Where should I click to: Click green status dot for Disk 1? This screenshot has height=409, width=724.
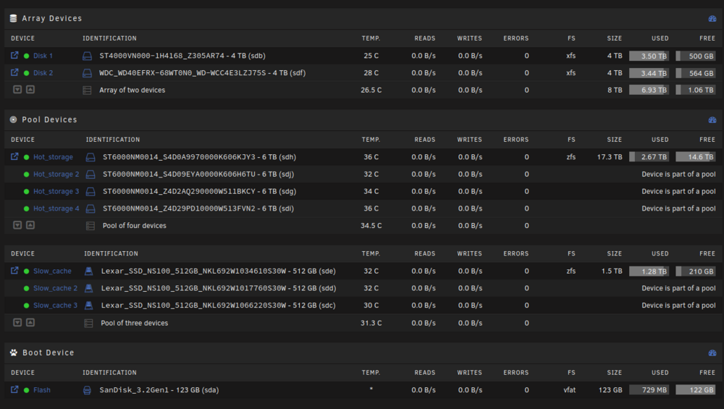tap(26, 56)
